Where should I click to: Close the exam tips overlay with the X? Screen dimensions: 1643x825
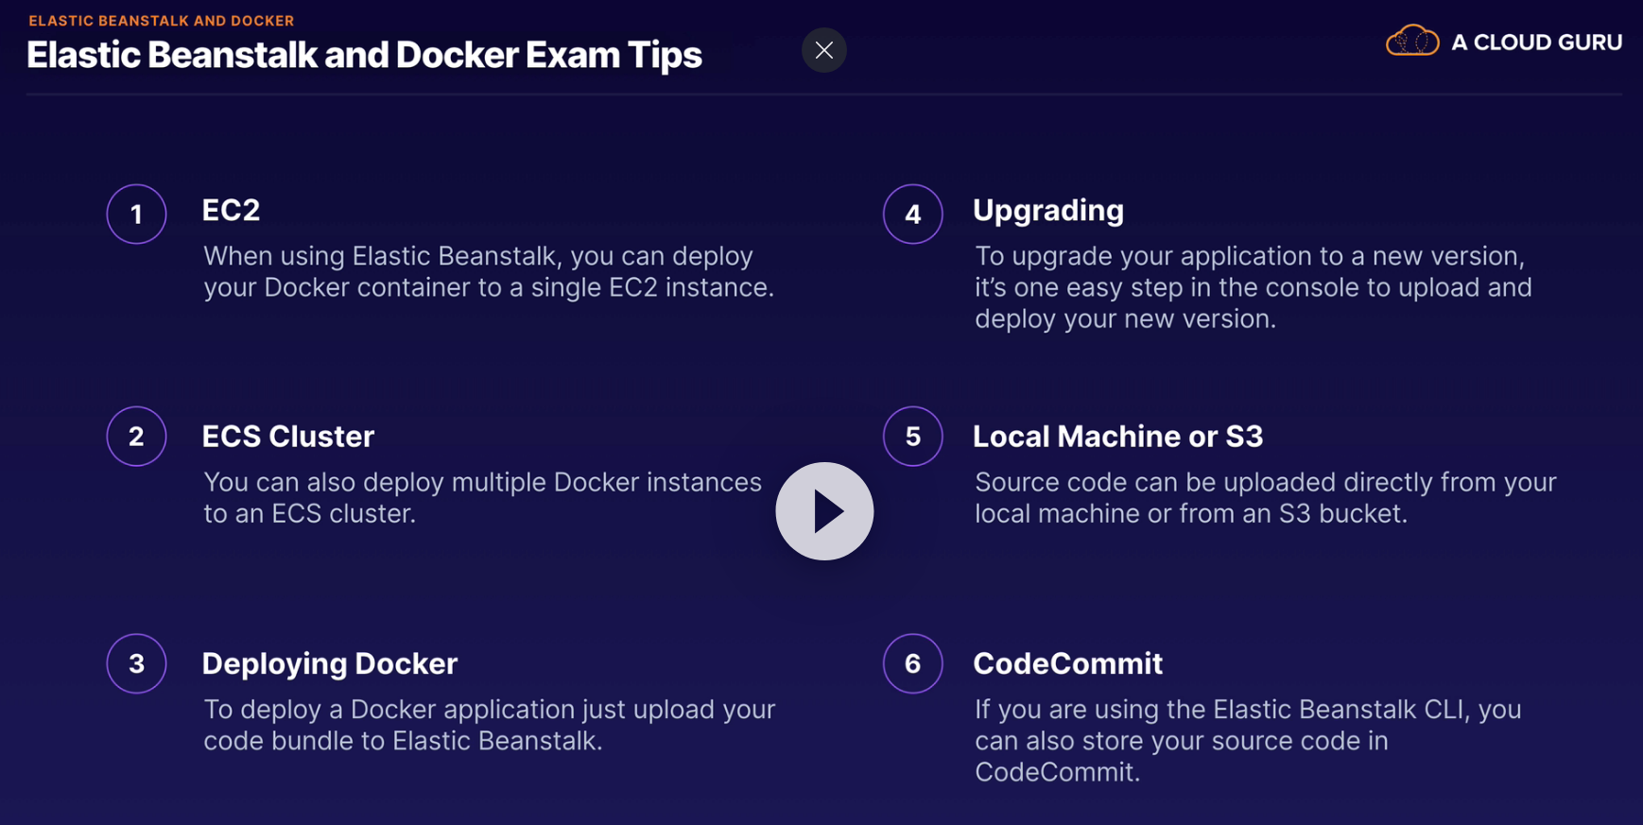823,50
